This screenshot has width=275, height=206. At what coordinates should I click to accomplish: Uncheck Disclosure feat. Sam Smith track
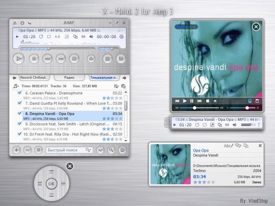20,124
